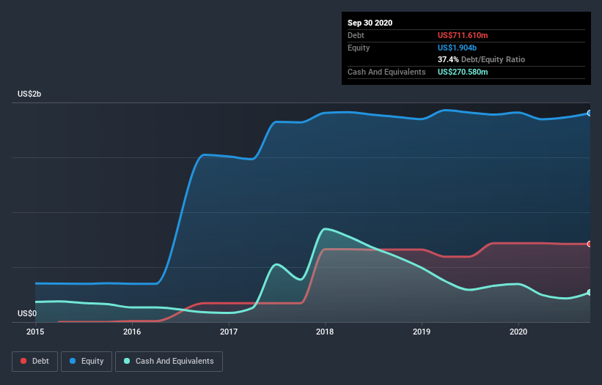Toggle the Debt series legend button
Screen dimensions: 602x385
[x=34, y=362]
